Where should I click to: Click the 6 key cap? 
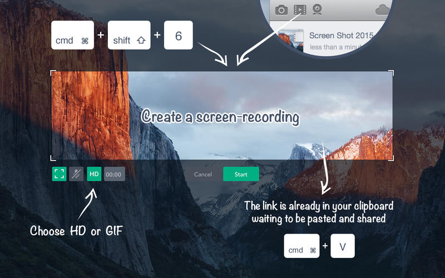(x=178, y=35)
